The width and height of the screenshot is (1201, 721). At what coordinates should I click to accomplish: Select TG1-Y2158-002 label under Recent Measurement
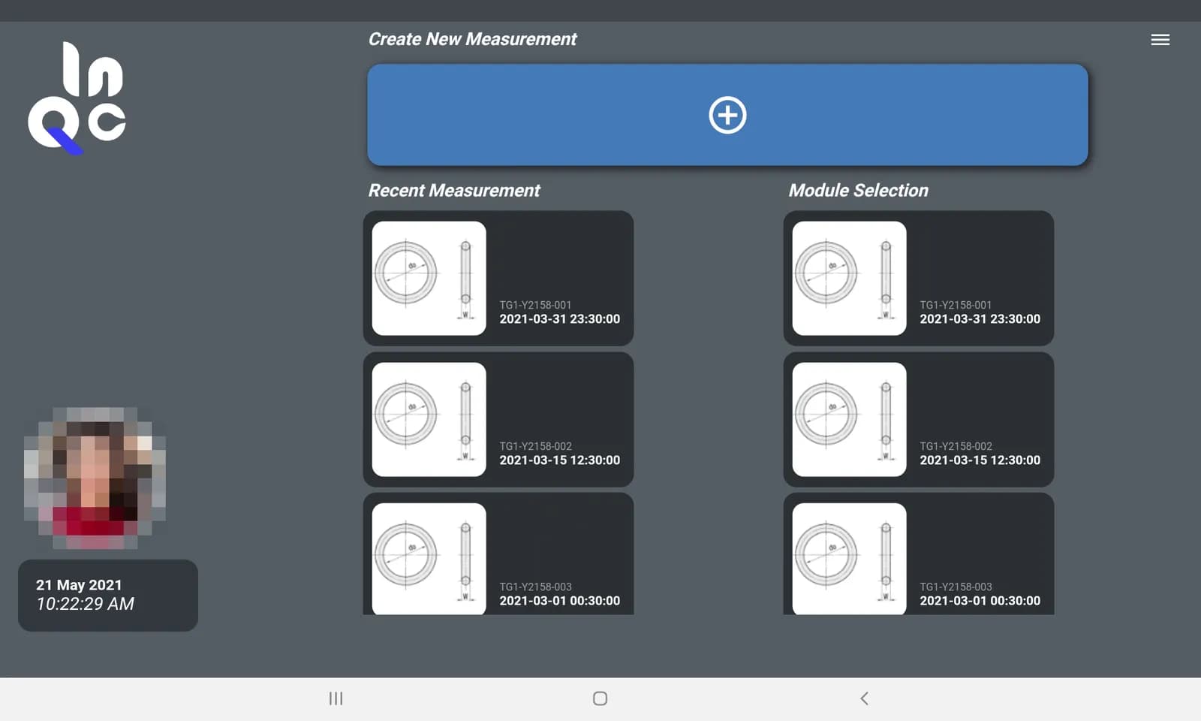535,446
